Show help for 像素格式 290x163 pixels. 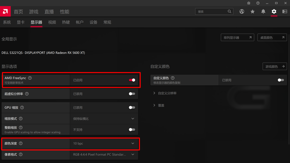[x=21, y=154]
